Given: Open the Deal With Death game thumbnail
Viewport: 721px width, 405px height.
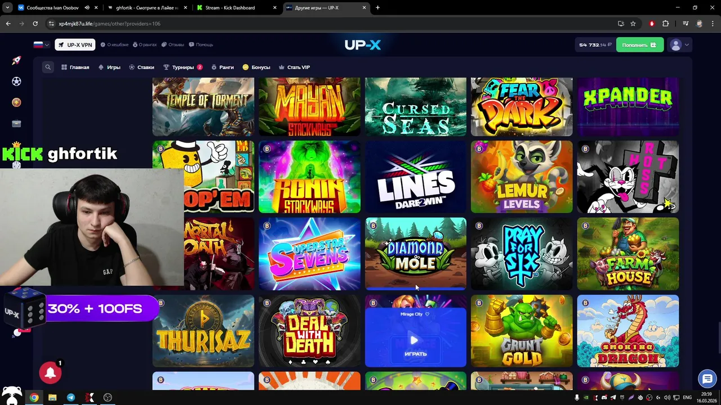Looking at the screenshot, I should pos(309,331).
